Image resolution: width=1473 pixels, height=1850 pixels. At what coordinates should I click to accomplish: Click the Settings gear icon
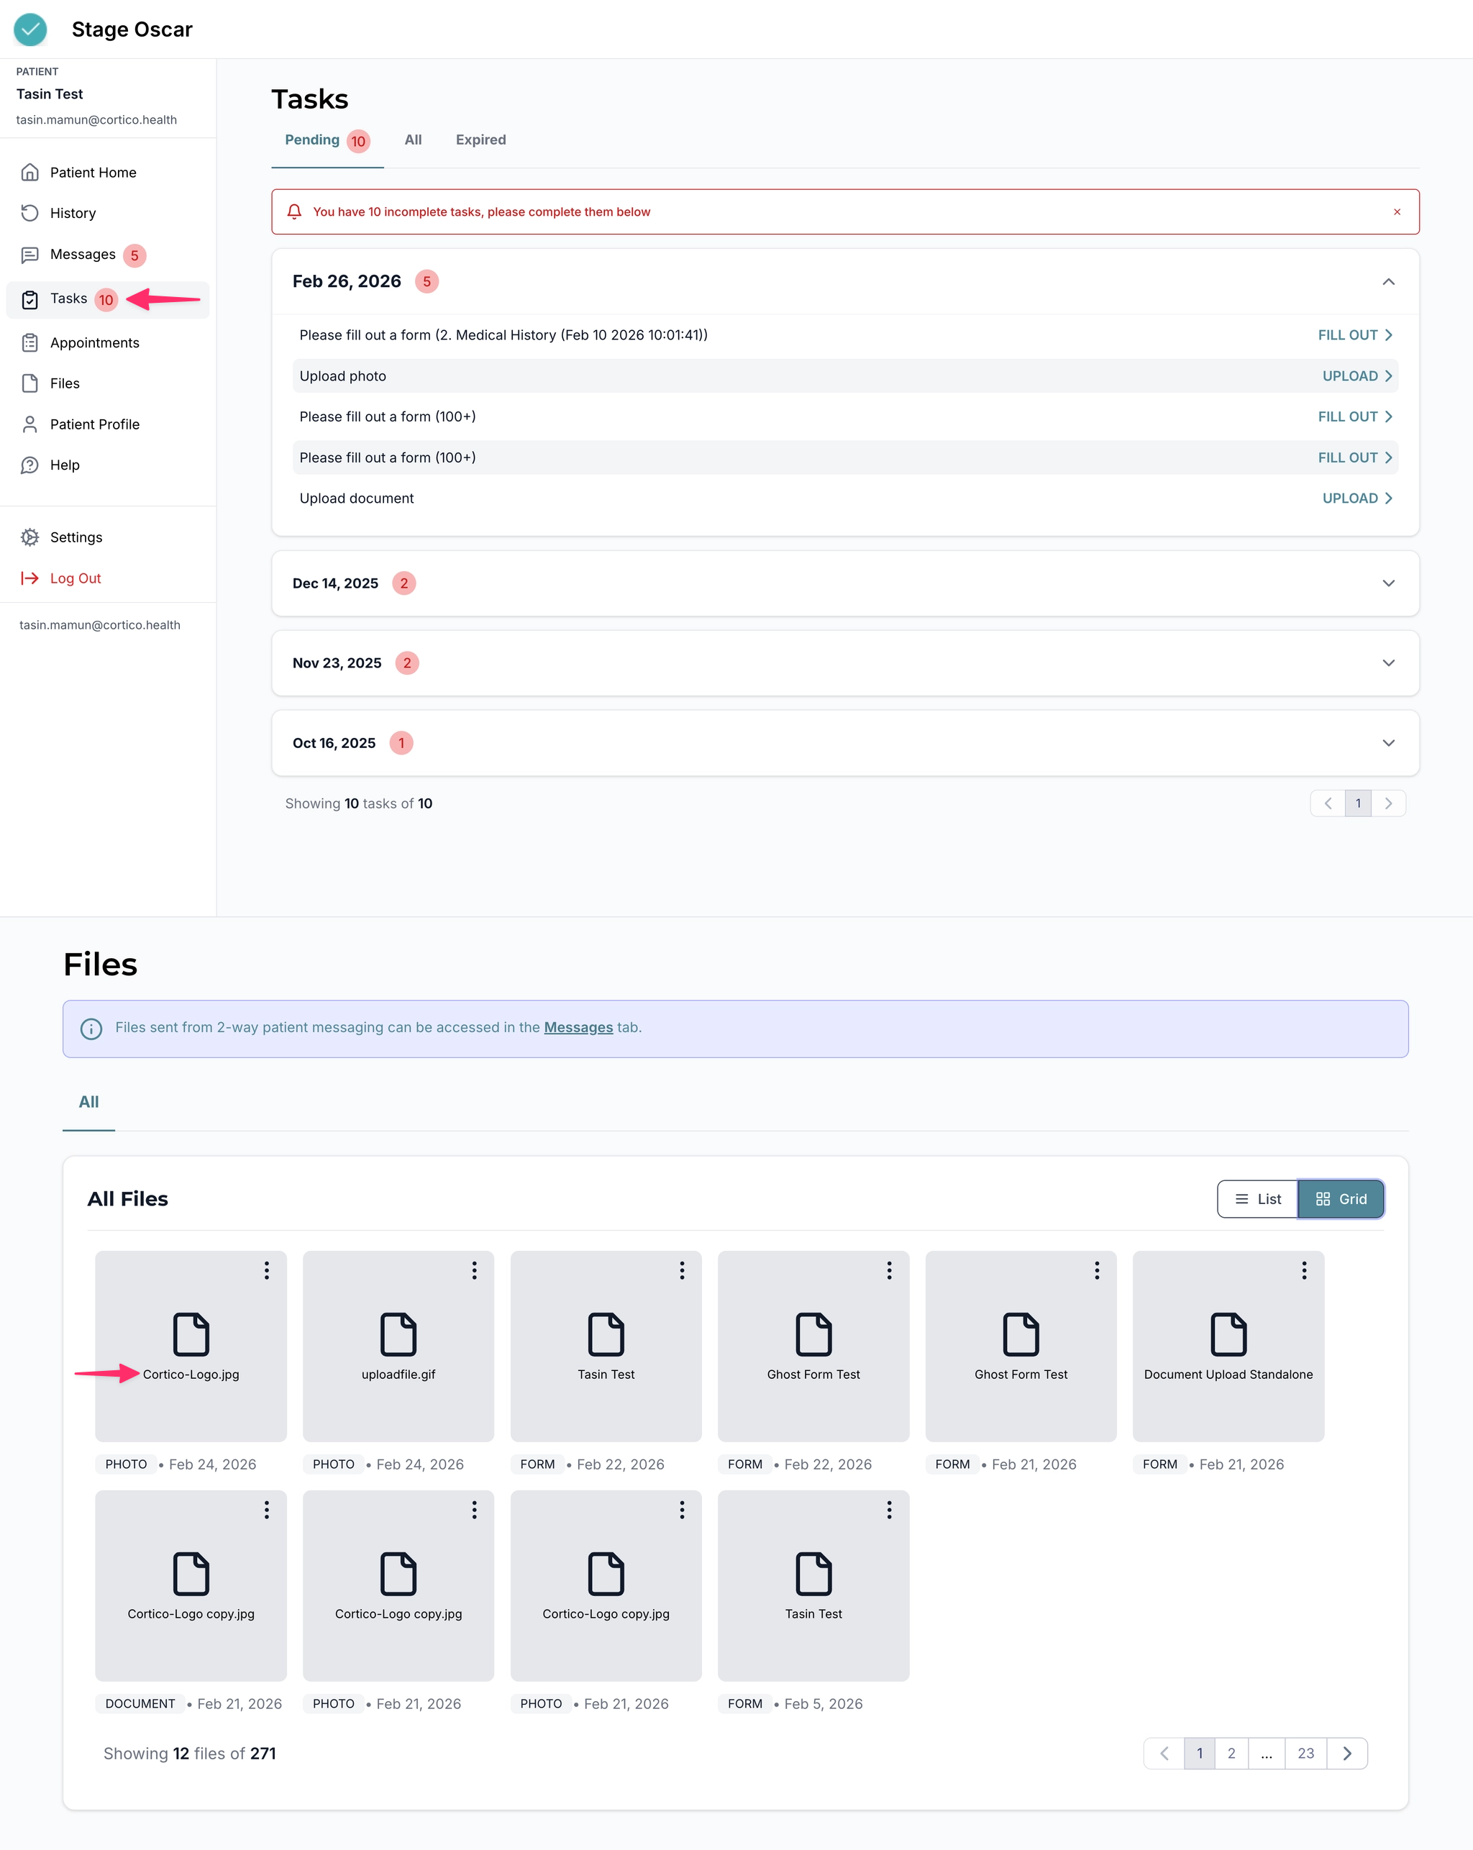[x=30, y=537]
